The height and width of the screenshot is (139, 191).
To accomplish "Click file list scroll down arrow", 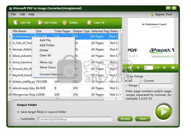I will pyautogui.click(x=120, y=95).
